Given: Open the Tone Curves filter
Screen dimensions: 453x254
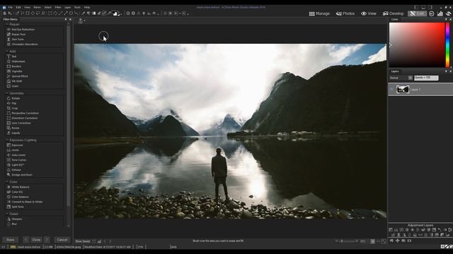Looking at the screenshot, I should point(16,160).
